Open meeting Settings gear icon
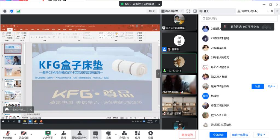280x140 pixels. (150, 133)
